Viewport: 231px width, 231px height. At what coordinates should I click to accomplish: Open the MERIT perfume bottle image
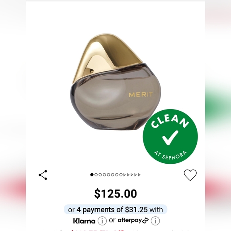click(x=115, y=82)
